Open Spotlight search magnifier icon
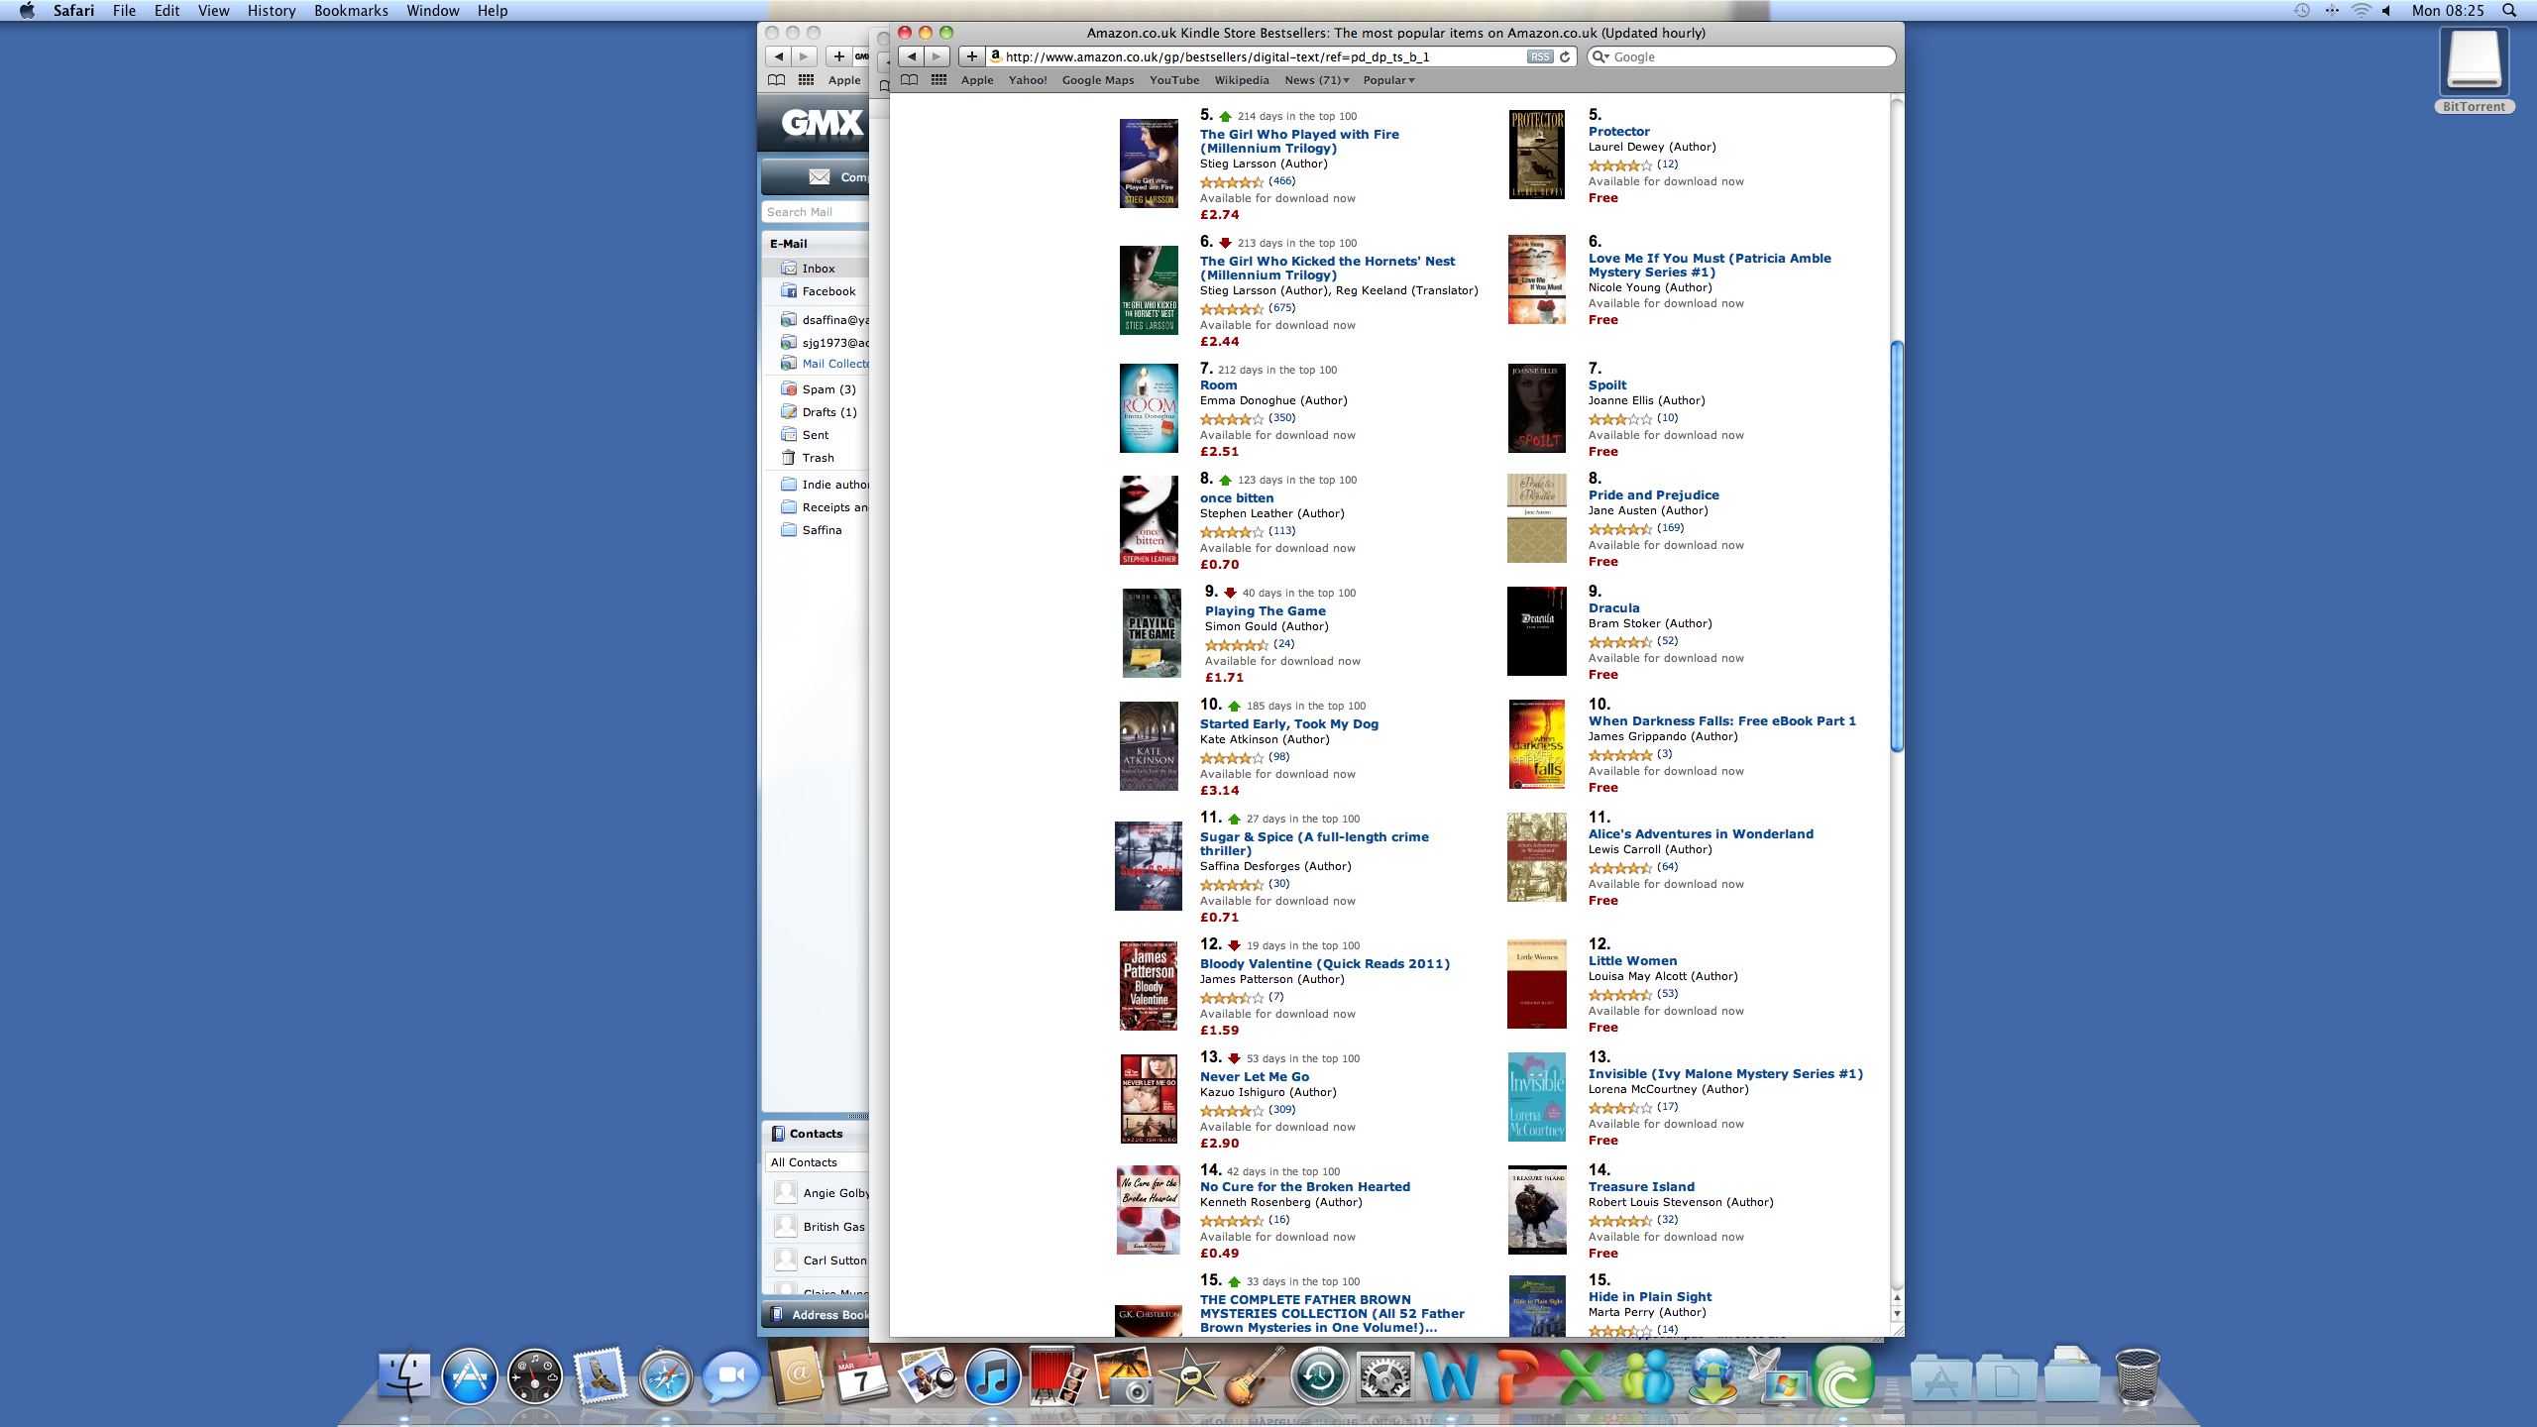This screenshot has height=1427, width=2537. click(2509, 11)
